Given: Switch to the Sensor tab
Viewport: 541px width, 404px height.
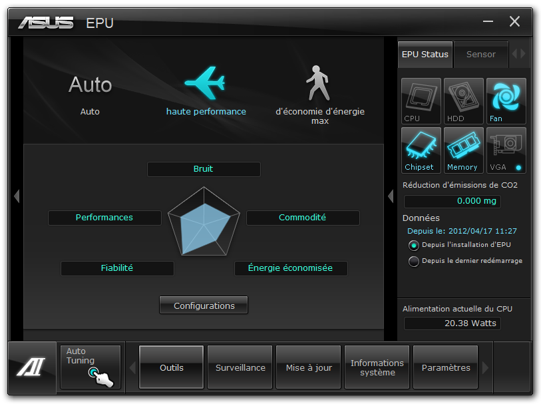Looking at the screenshot, I should [x=481, y=55].
